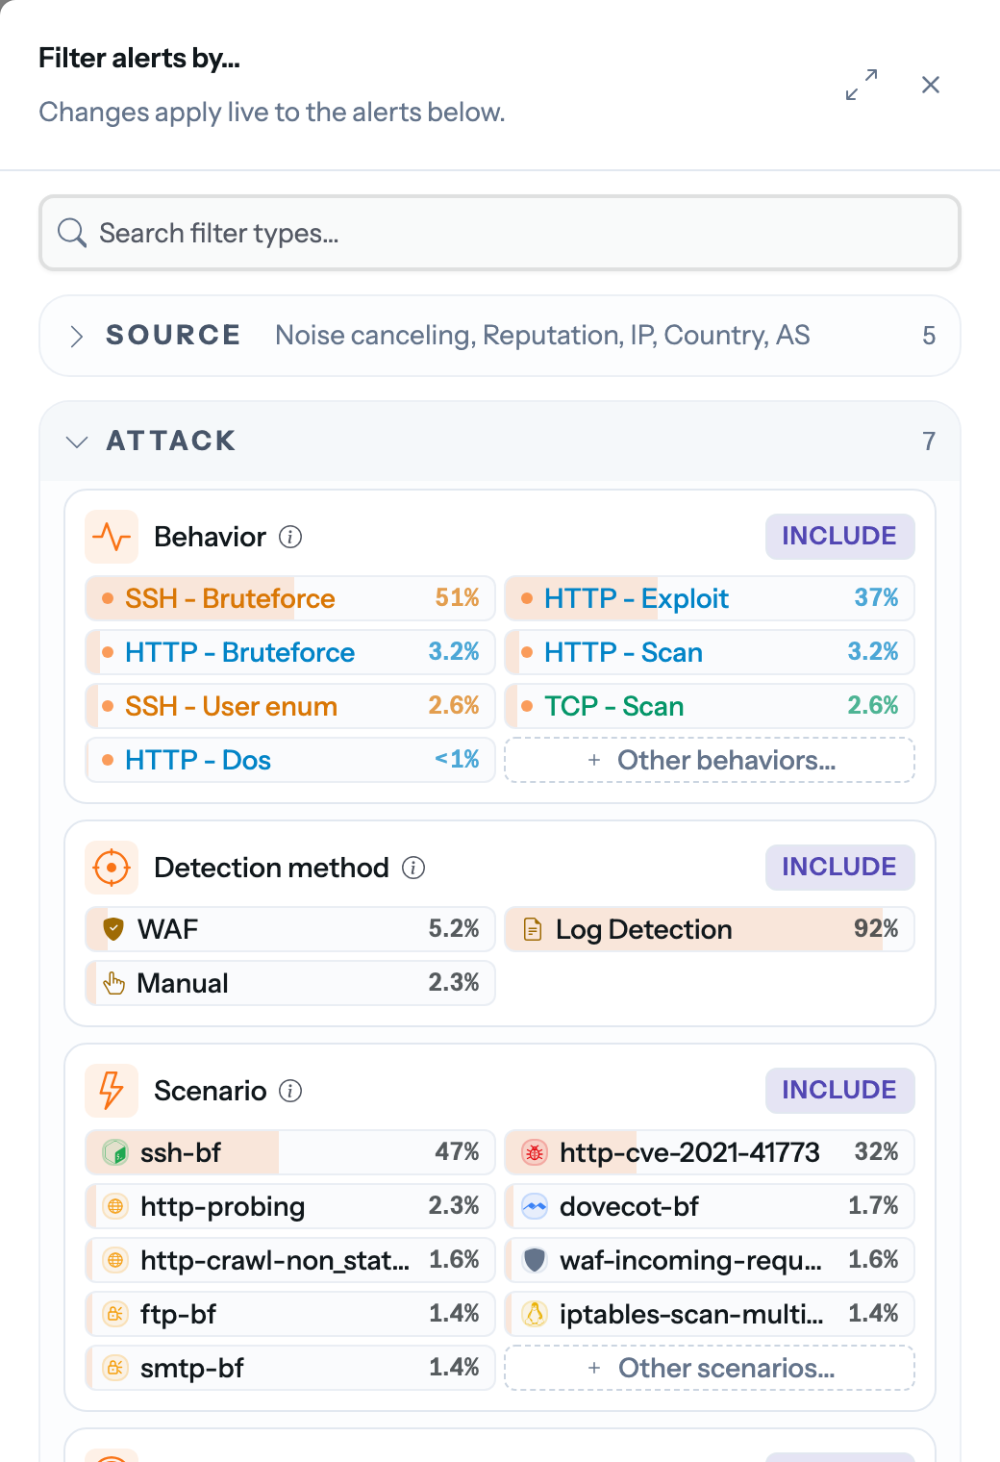
Task: Click the ATTACK section title
Action: pyautogui.click(x=171, y=441)
